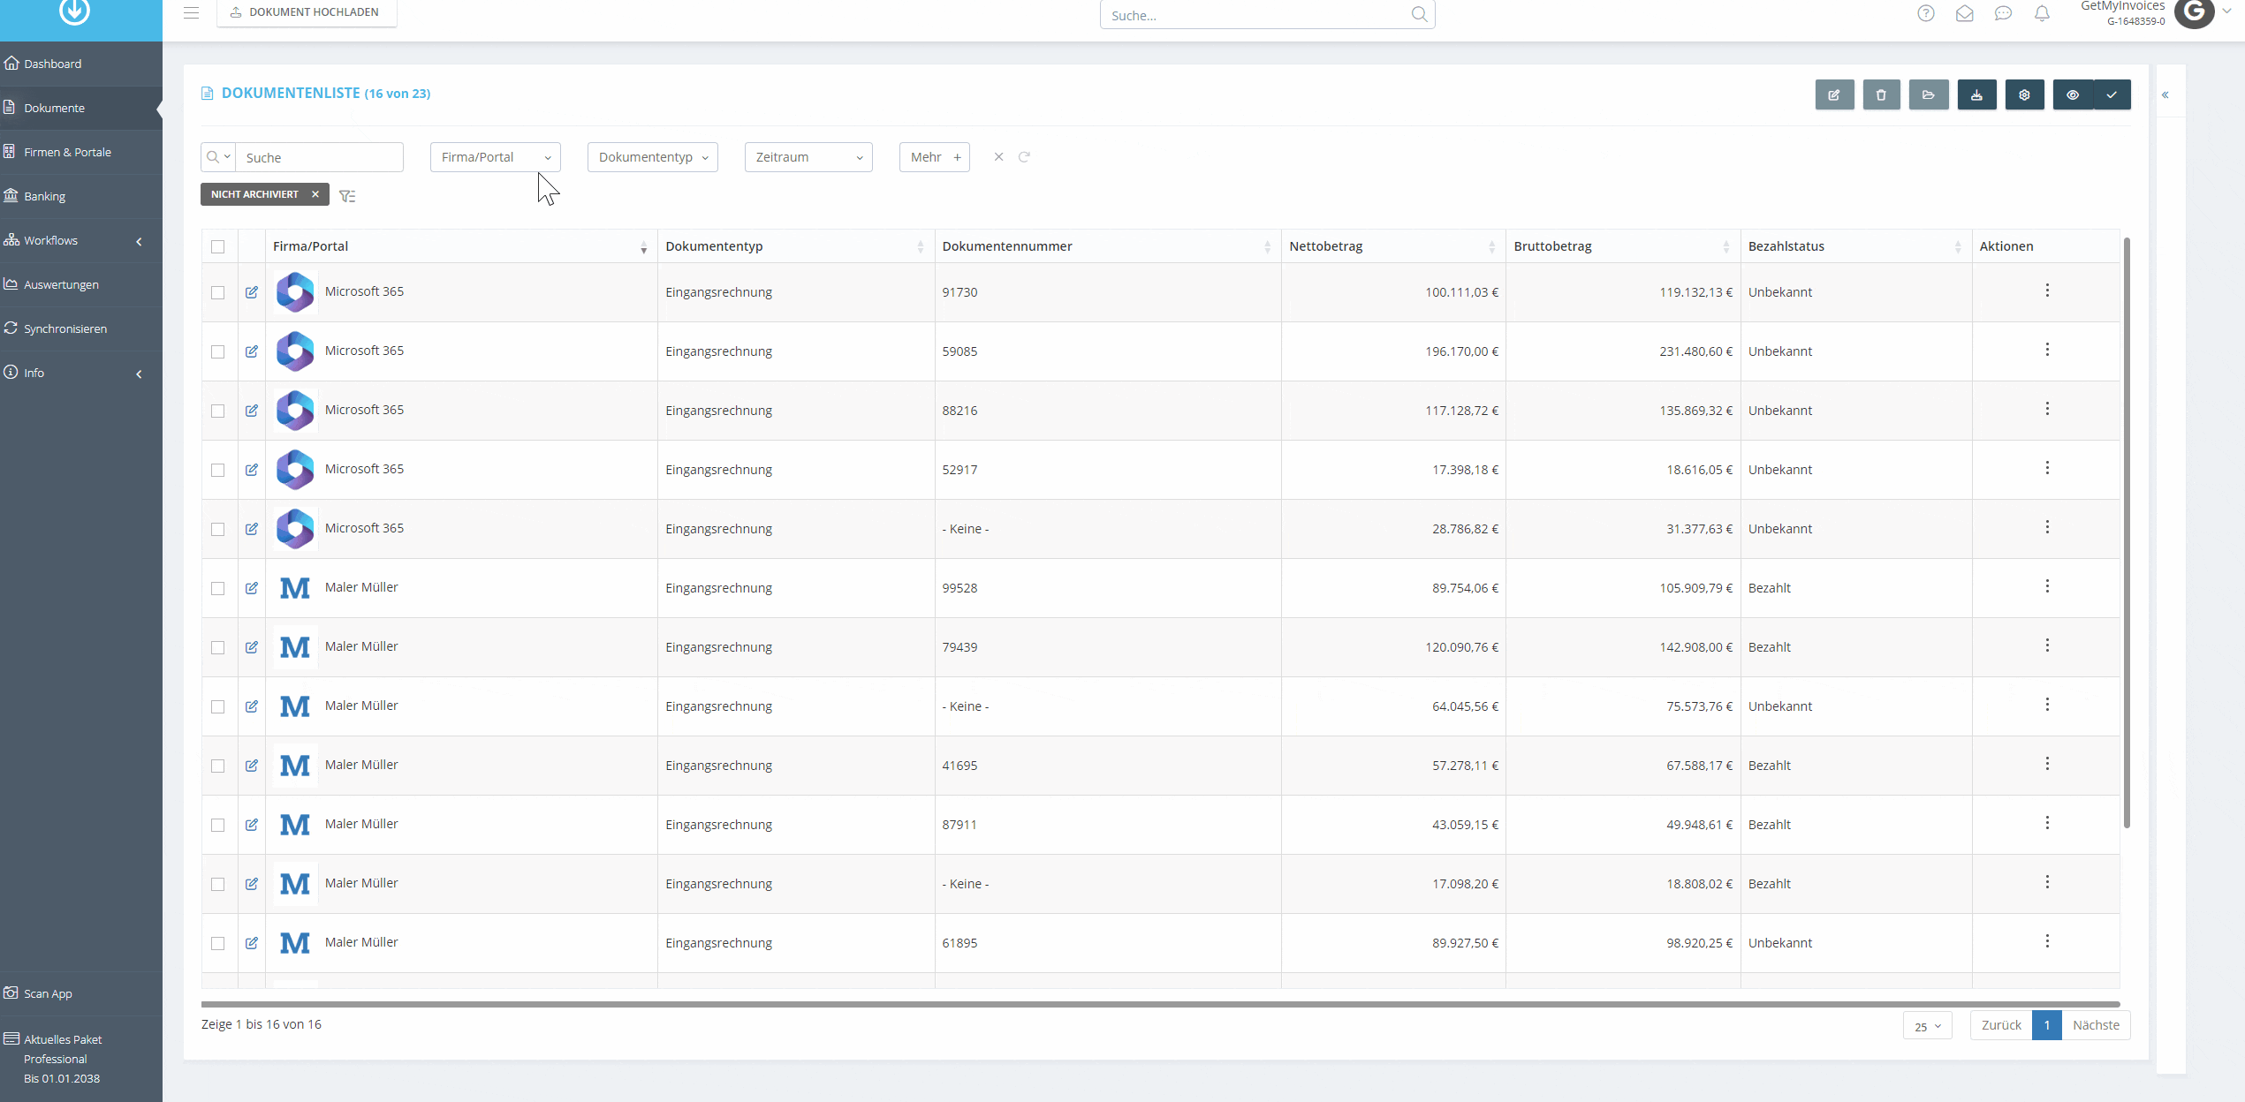Open the mail inbox icon in header
This screenshot has height=1102, width=2245.
1965,13
